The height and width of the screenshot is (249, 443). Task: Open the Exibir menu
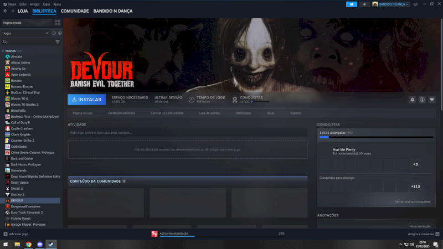23,4
